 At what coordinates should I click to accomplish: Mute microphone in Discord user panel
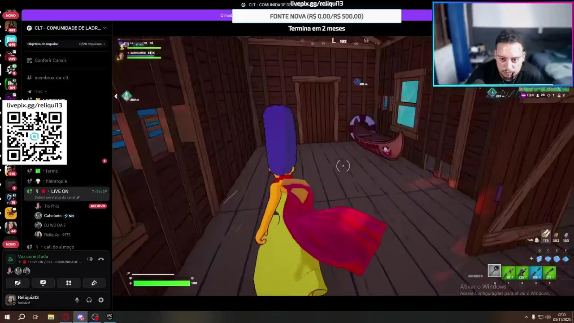click(x=77, y=300)
